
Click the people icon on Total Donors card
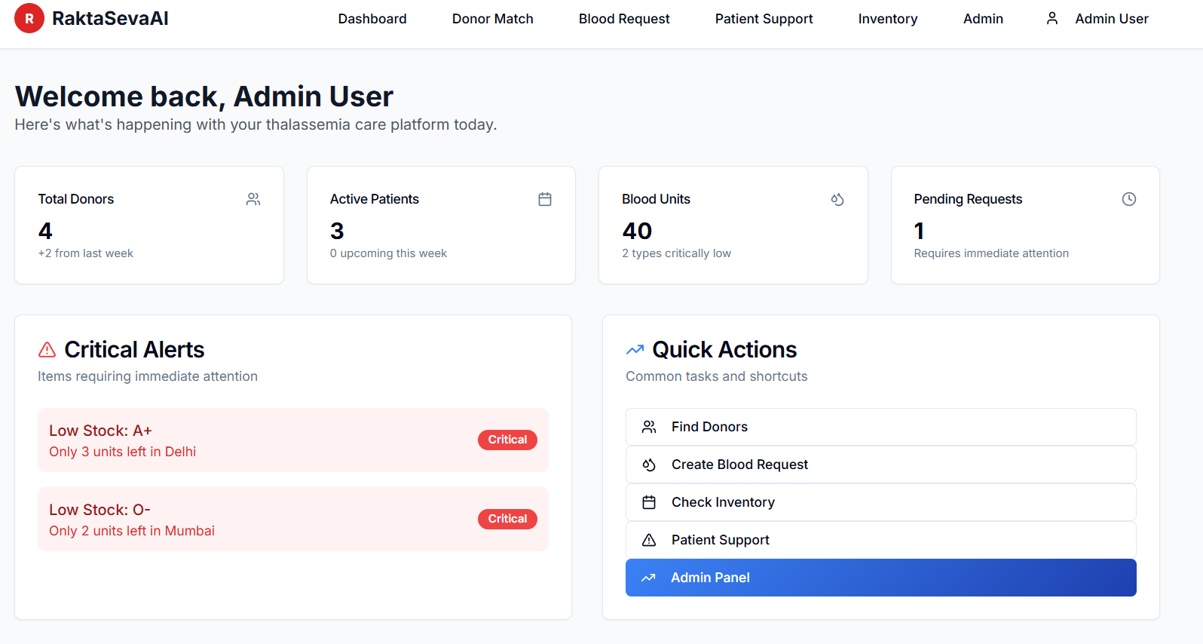(x=253, y=199)
